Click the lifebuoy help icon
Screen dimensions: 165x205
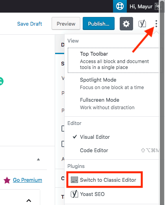click(120, 6)
